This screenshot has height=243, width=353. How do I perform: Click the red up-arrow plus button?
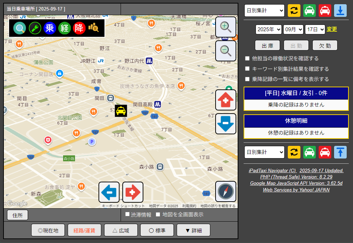pos(225,100)
